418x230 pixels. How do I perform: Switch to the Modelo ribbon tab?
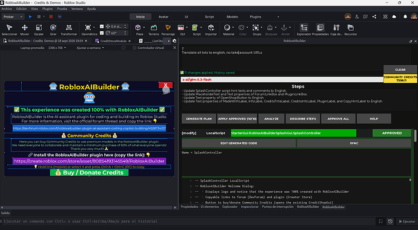click(232, 17)
